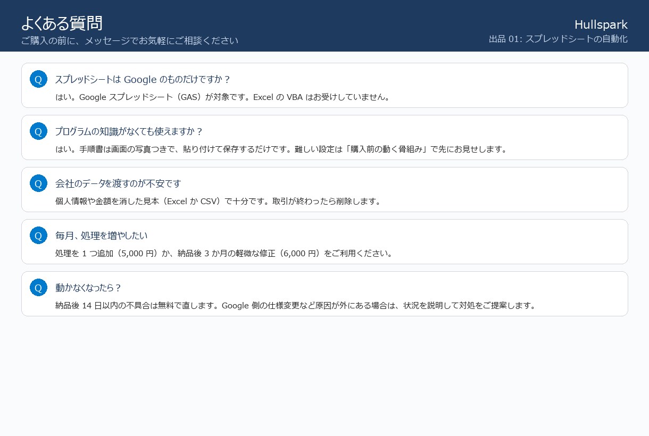649x436 pixels.
Task: Click the answer about 個人情報や金額を消した見本
Action: point(219,201)
